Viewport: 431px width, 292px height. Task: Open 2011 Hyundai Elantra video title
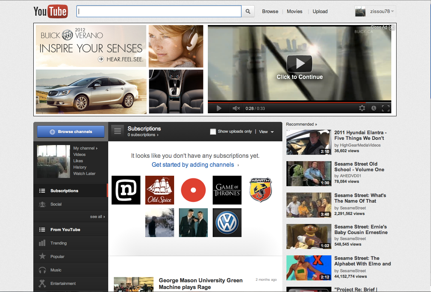pyautogui.click(x=360, y=135)
